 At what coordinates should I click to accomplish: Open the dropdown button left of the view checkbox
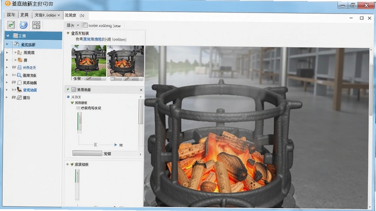[x=73, y=25]
